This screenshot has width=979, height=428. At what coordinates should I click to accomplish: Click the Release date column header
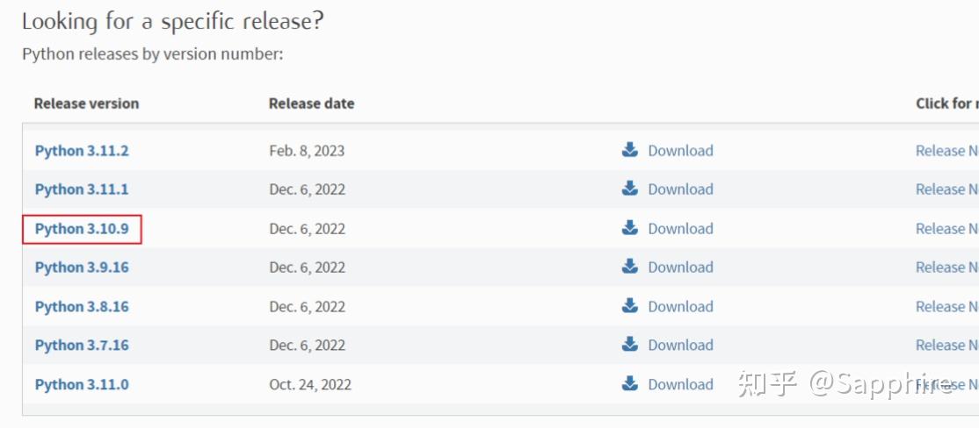[311, 103]
